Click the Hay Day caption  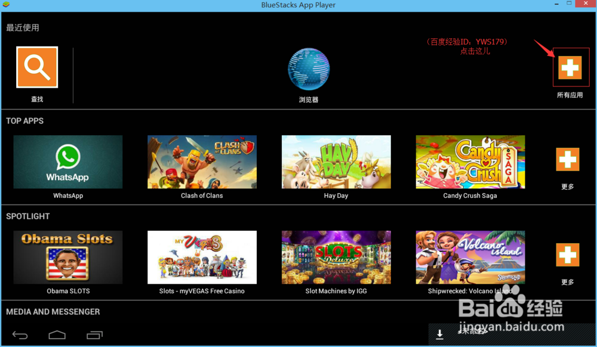336,196
